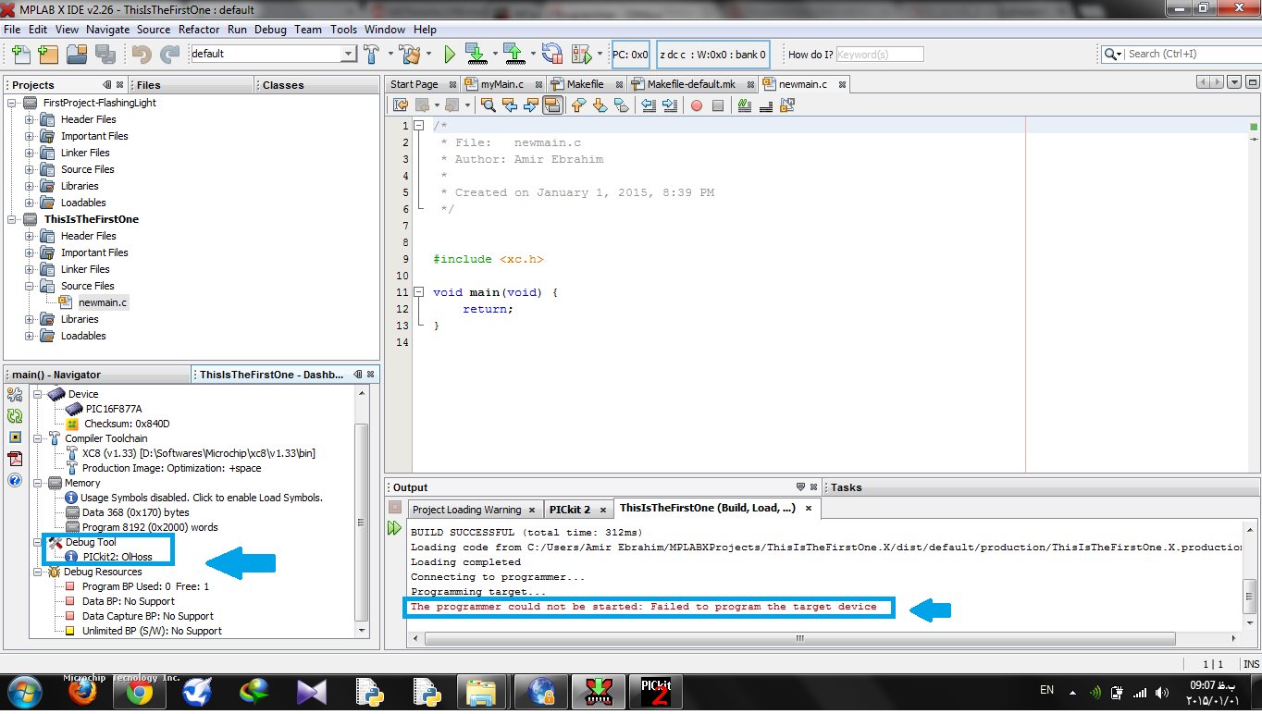Click red Start Macro Recording icon

[697, 105]
